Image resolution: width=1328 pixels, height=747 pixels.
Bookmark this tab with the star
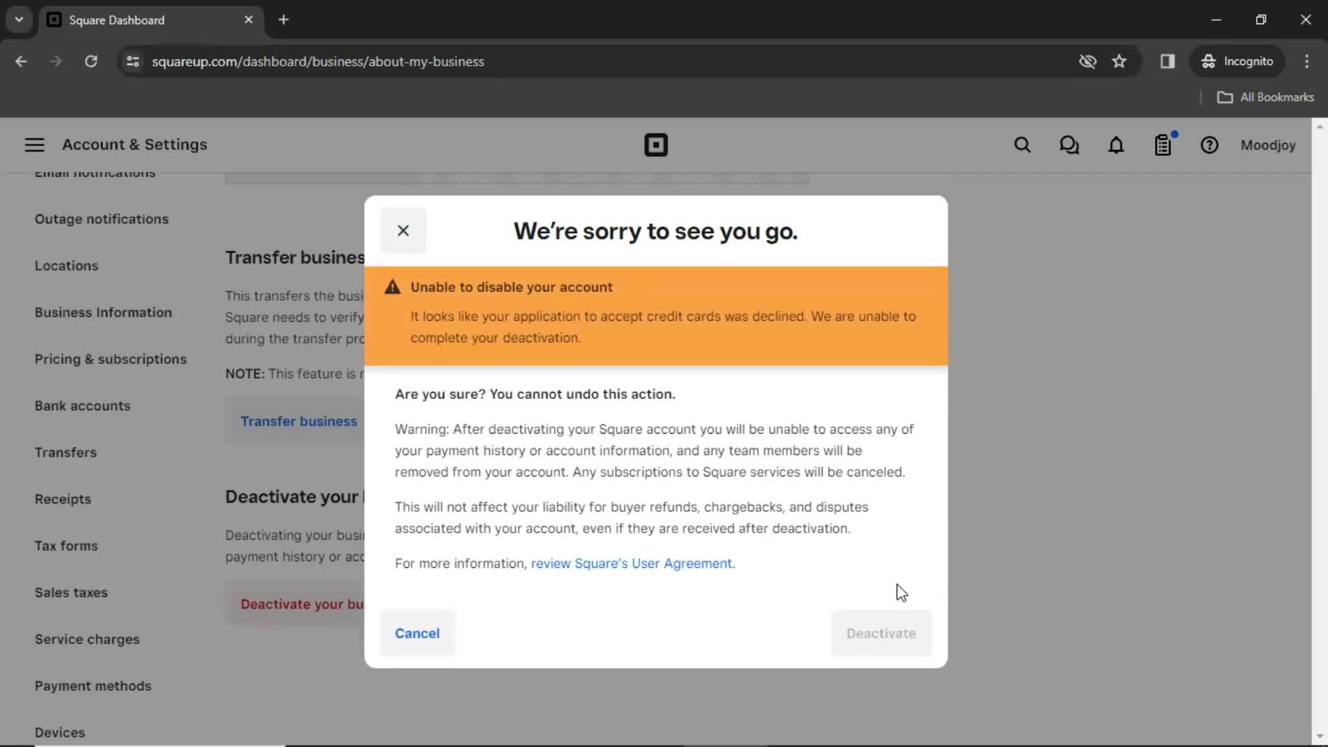pos(1119,62)
